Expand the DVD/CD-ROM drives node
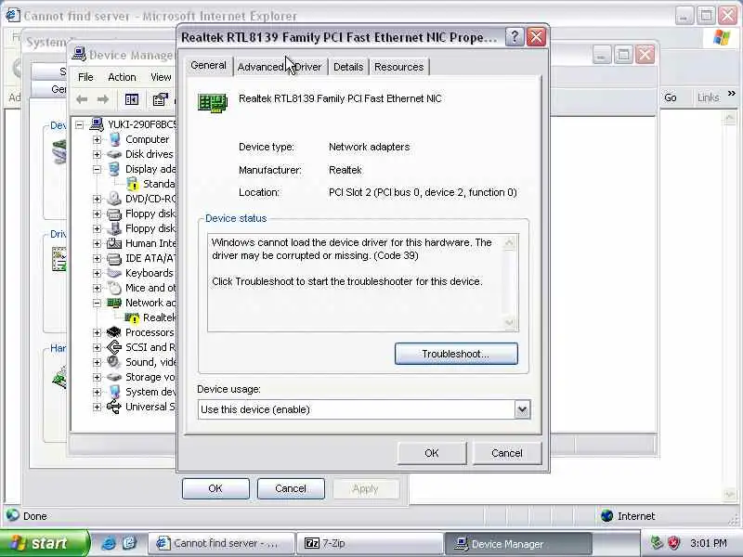 98,199
